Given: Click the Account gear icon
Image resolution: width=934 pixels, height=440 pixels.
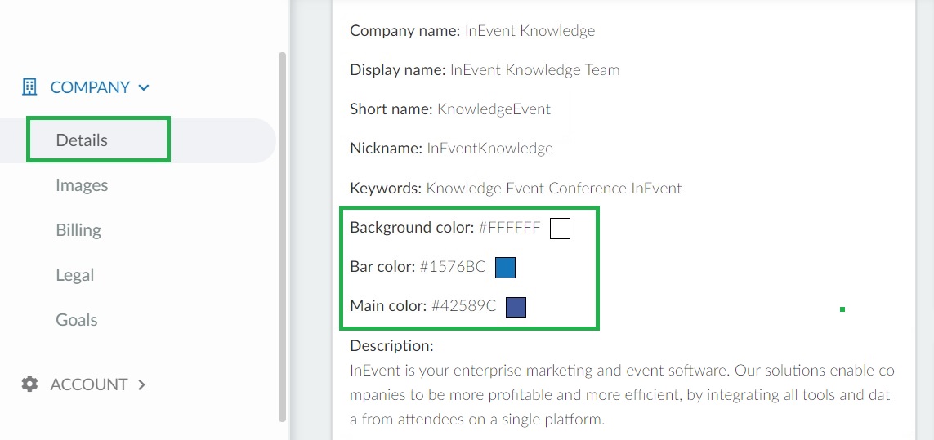Looking at the screenshot, I should [x=29, y=384].
